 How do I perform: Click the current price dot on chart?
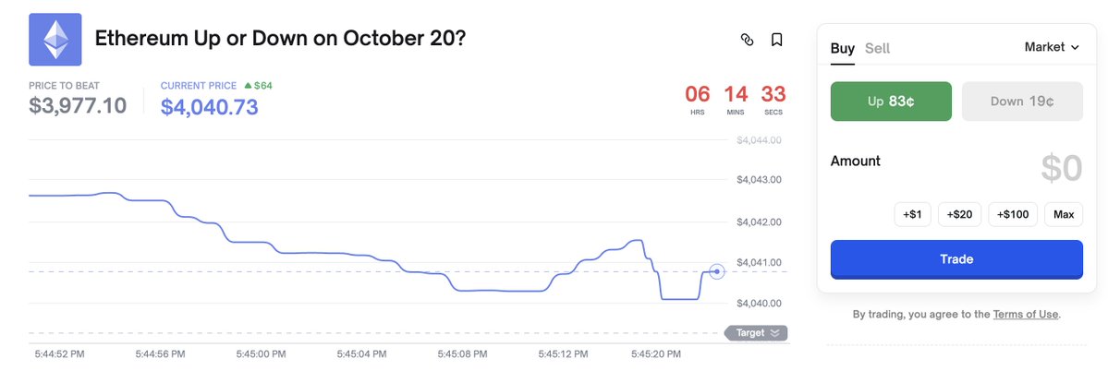(x=717, y=271)
